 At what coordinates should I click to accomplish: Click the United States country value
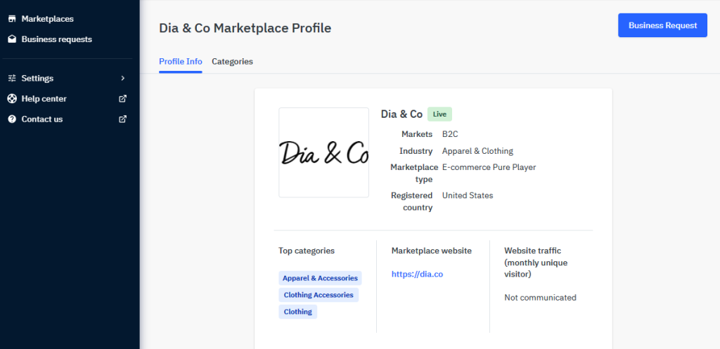(x=468, y=195)
